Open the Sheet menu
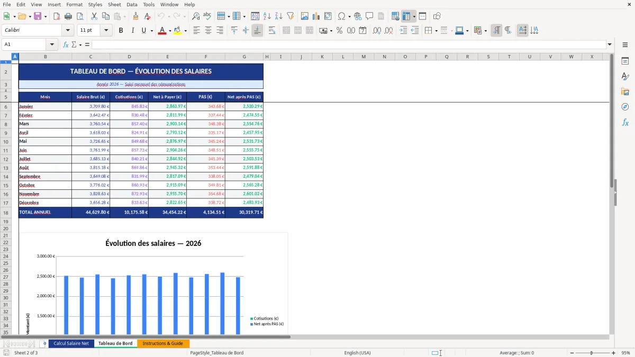The width and height of the screenshot is (635, 357). coord(114,4)
